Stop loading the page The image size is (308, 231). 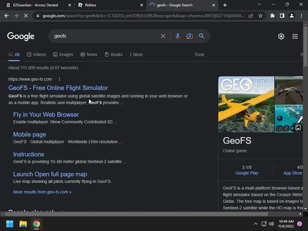coord(26,16)
